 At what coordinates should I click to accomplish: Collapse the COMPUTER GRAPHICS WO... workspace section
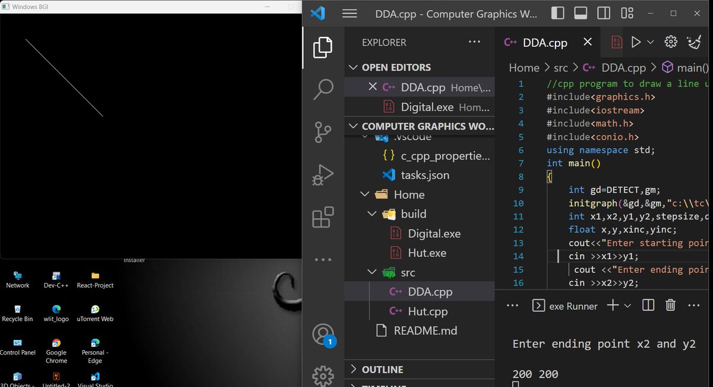tap(419, 126)
